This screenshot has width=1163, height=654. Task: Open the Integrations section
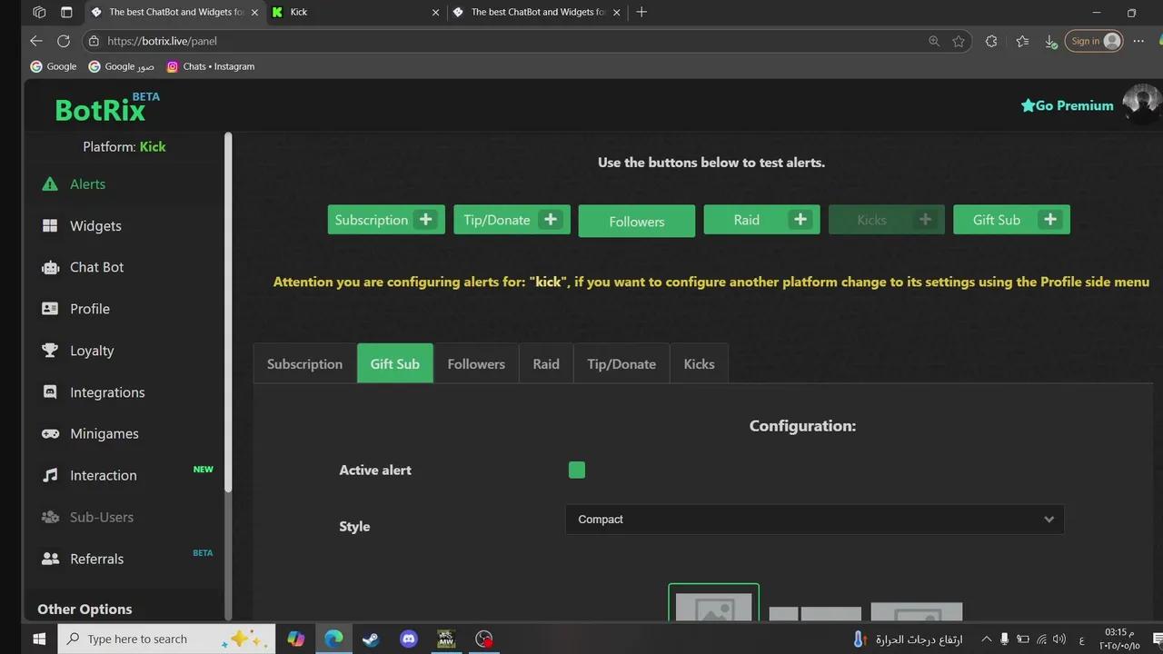[107, 392]
